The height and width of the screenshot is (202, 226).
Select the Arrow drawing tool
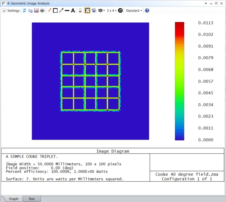(61, 10)
